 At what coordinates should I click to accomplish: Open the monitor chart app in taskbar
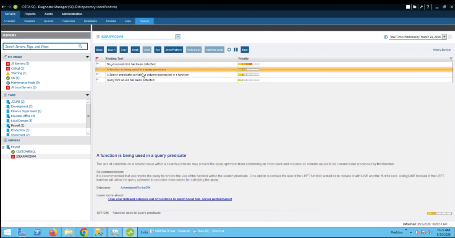115,232
